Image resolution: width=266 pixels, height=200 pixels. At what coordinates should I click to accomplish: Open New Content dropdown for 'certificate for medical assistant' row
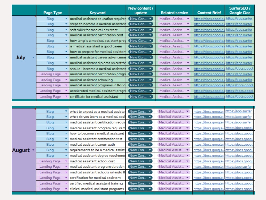[150, 97]
